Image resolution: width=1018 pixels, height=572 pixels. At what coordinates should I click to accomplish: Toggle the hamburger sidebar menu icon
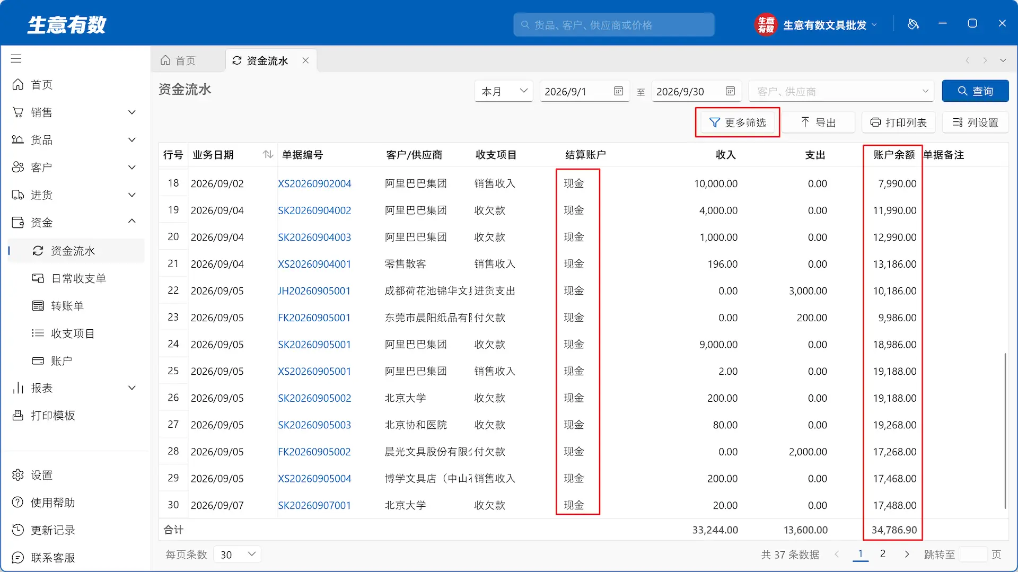pyautogui.click(x=16, y=58)
